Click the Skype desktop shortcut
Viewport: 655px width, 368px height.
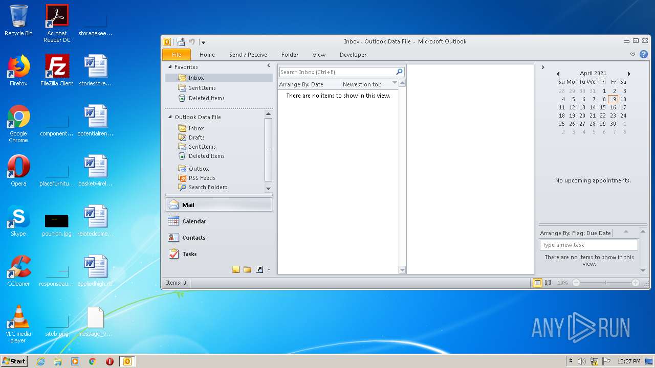coord(18,222)
